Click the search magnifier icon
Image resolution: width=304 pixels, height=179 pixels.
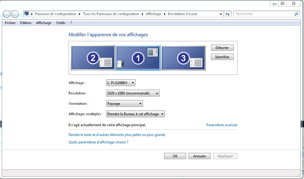(296, 14)
